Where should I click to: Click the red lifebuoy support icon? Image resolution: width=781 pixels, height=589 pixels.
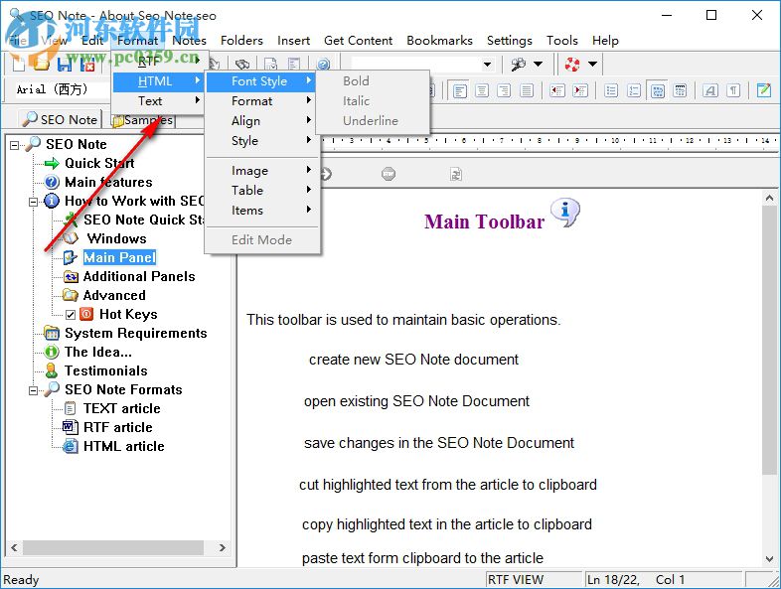tap(572, 65)
